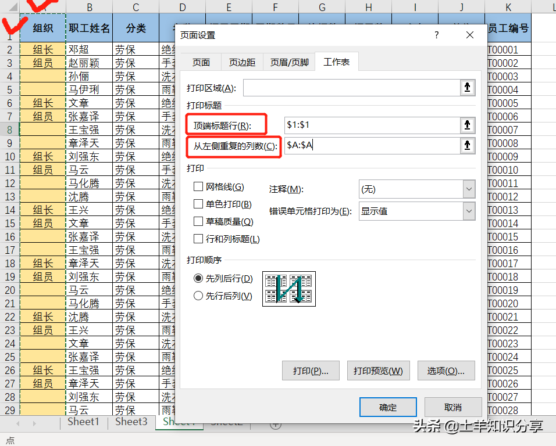
Task: Click cell T00010
Action: [508, 170]
